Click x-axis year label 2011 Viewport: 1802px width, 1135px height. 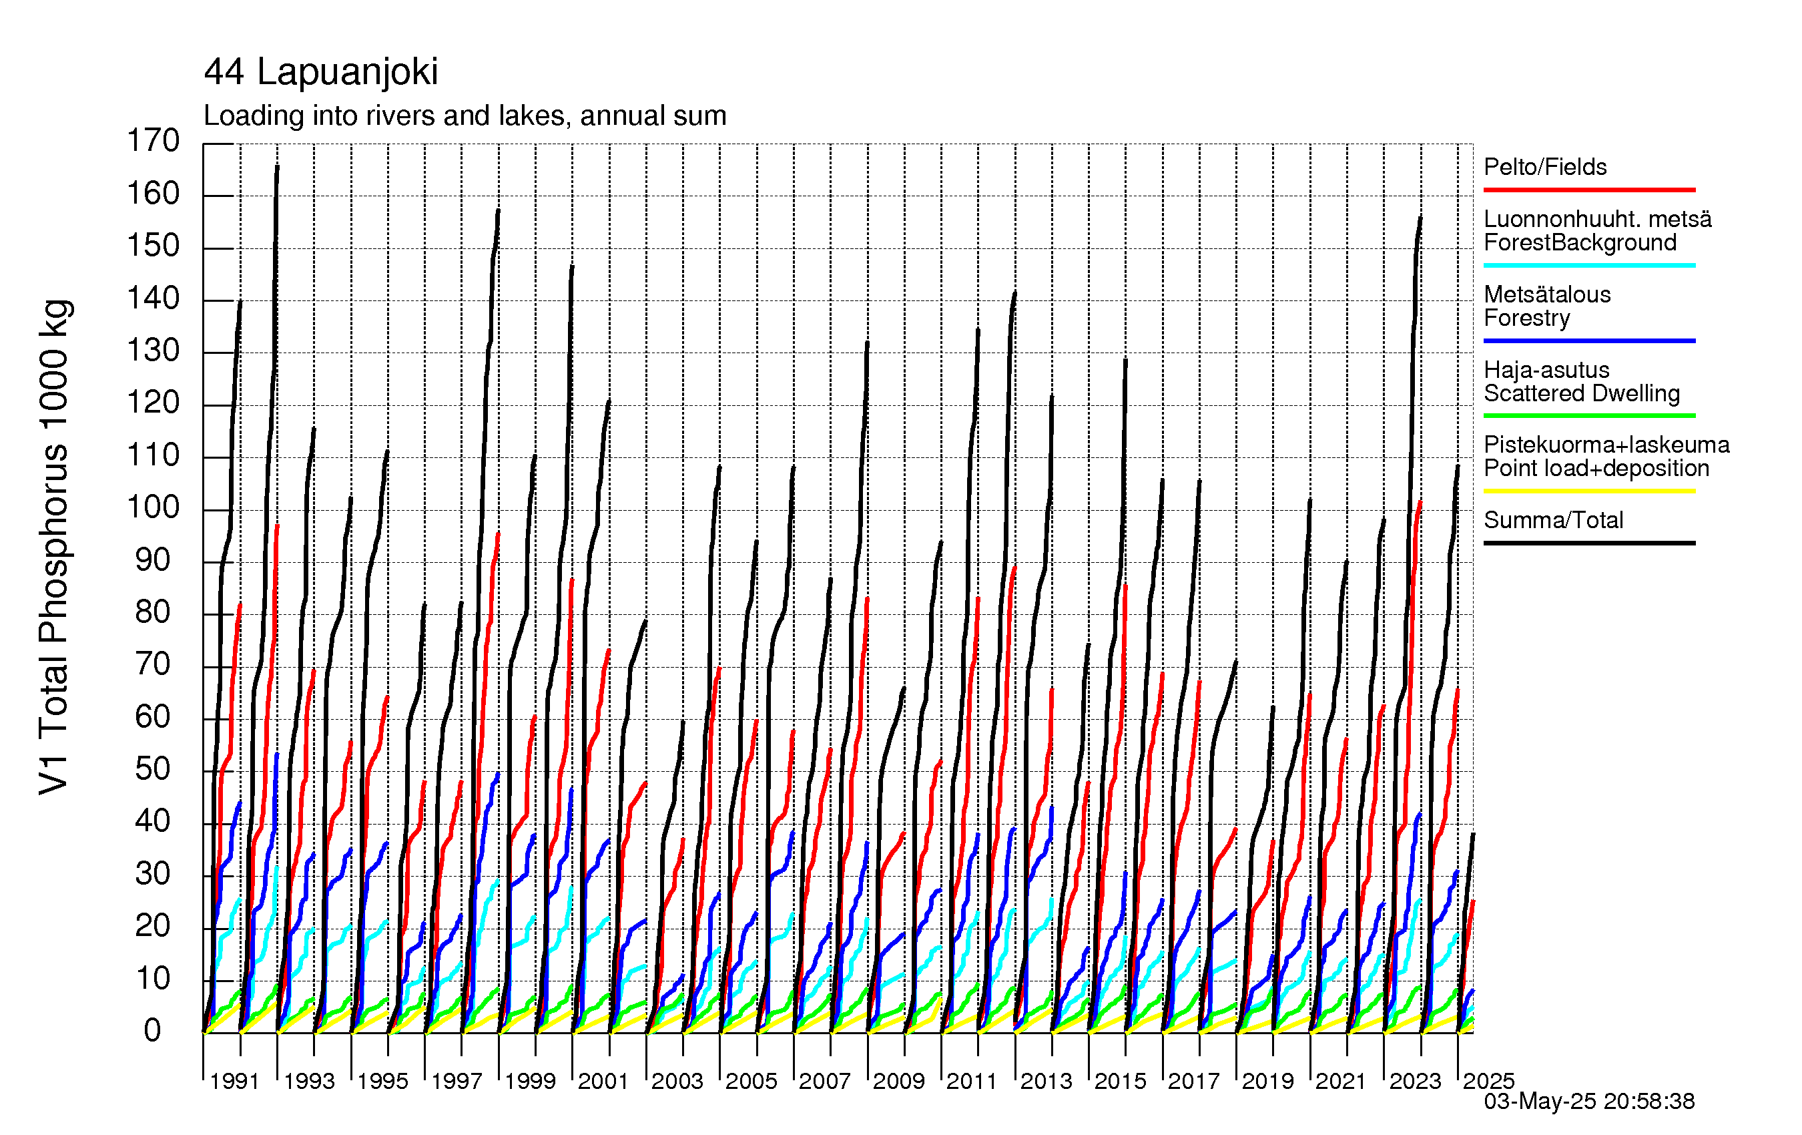point(972,1081)
